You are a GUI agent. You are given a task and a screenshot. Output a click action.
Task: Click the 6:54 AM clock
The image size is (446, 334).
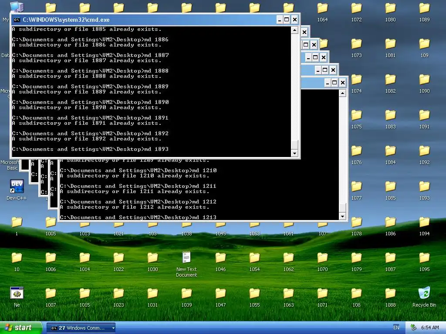coord(430,327)
